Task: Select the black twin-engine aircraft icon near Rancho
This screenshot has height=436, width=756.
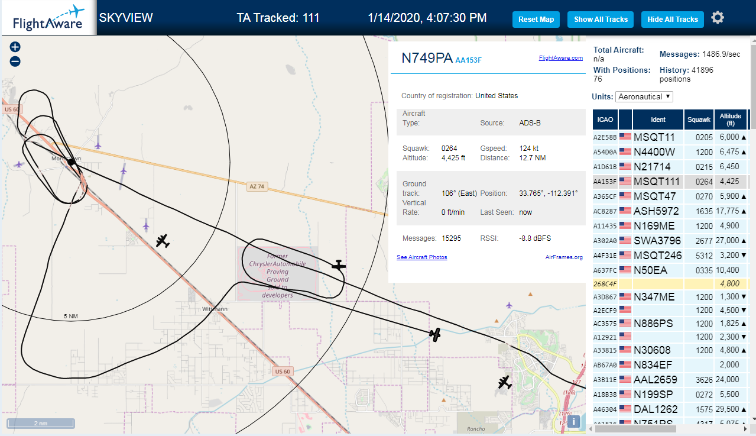Action: coord(504,382)
